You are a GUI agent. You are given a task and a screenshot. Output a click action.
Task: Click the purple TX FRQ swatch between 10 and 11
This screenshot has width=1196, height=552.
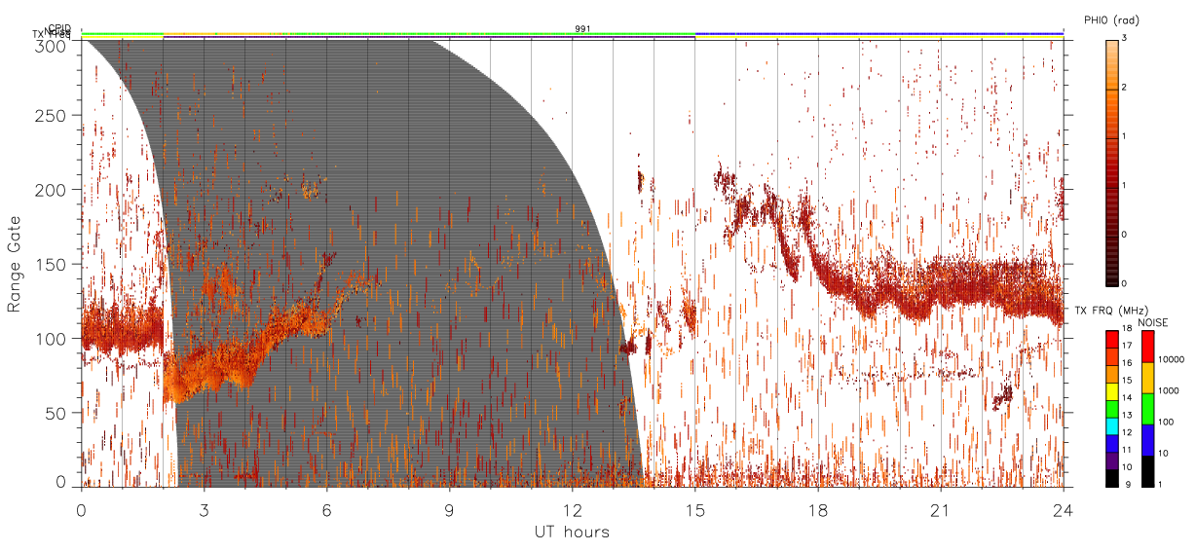point(1111,460)
